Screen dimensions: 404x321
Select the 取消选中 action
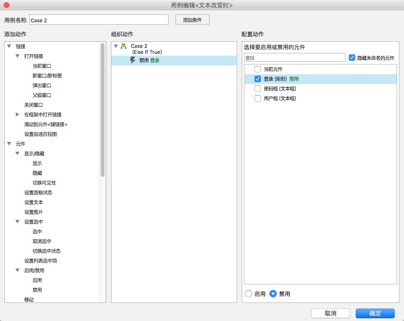(x=42, y=241)
